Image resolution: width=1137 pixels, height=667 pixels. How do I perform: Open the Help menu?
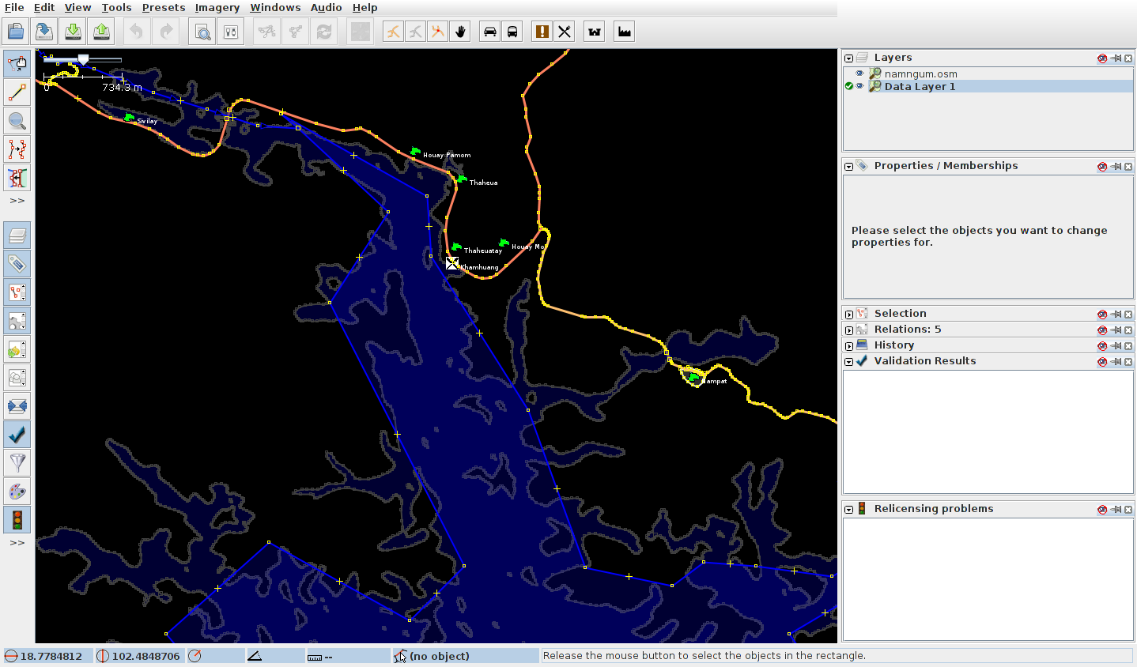point(365,7)
